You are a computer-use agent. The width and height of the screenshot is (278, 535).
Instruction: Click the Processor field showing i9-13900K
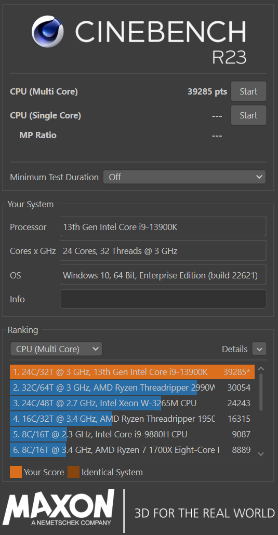[163, 226]
